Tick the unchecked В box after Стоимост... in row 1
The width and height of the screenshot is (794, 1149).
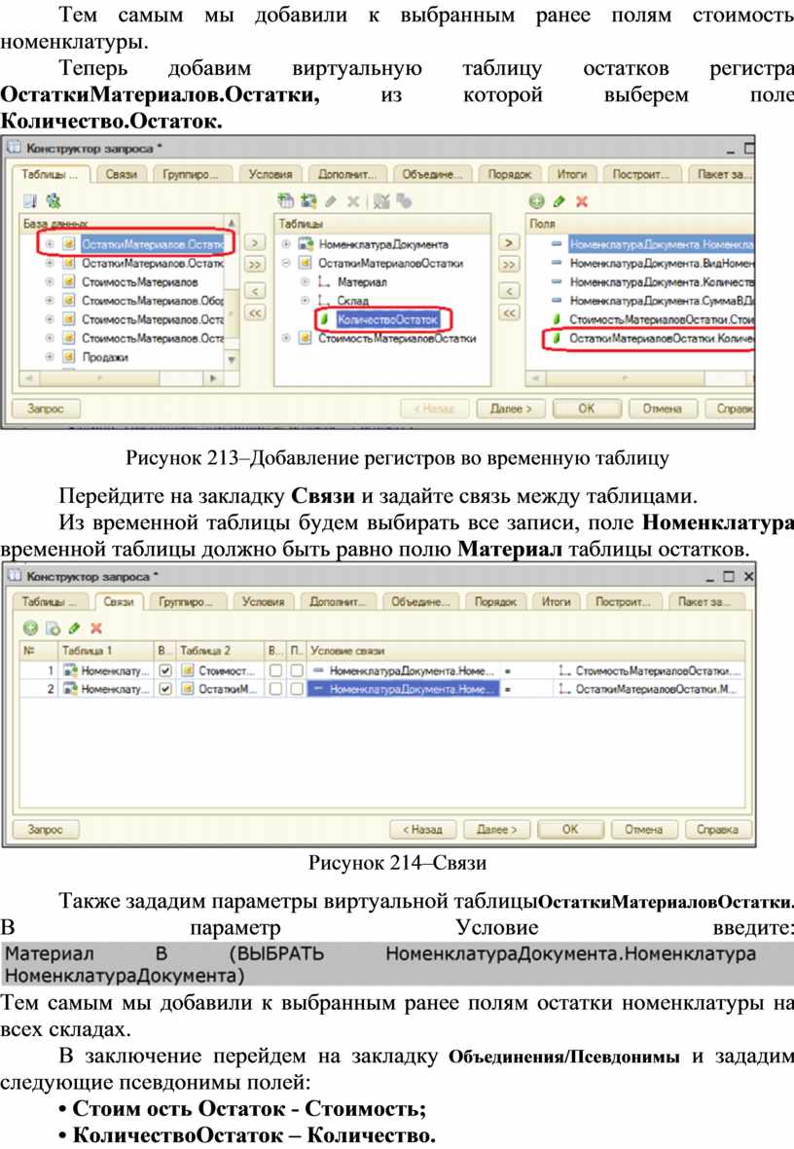pyautogui.click(x=275, y=670)
